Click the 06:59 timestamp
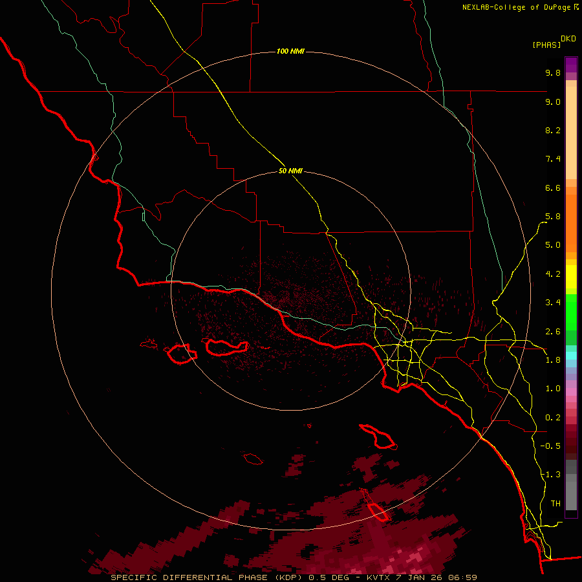 click(x=462, y=577)
